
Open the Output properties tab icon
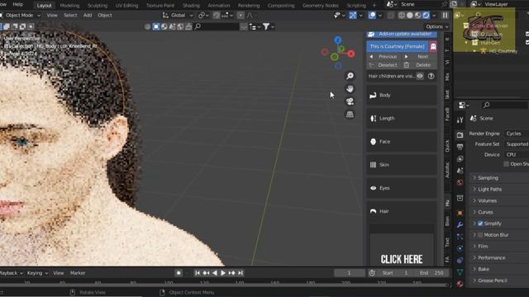coord(460,147)
